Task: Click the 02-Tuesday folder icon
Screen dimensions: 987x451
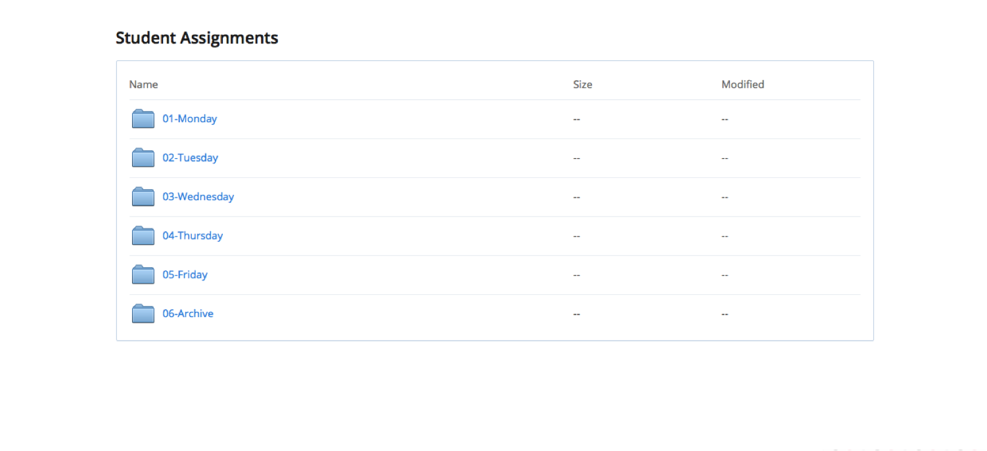Action: click(x=143, y=158)
